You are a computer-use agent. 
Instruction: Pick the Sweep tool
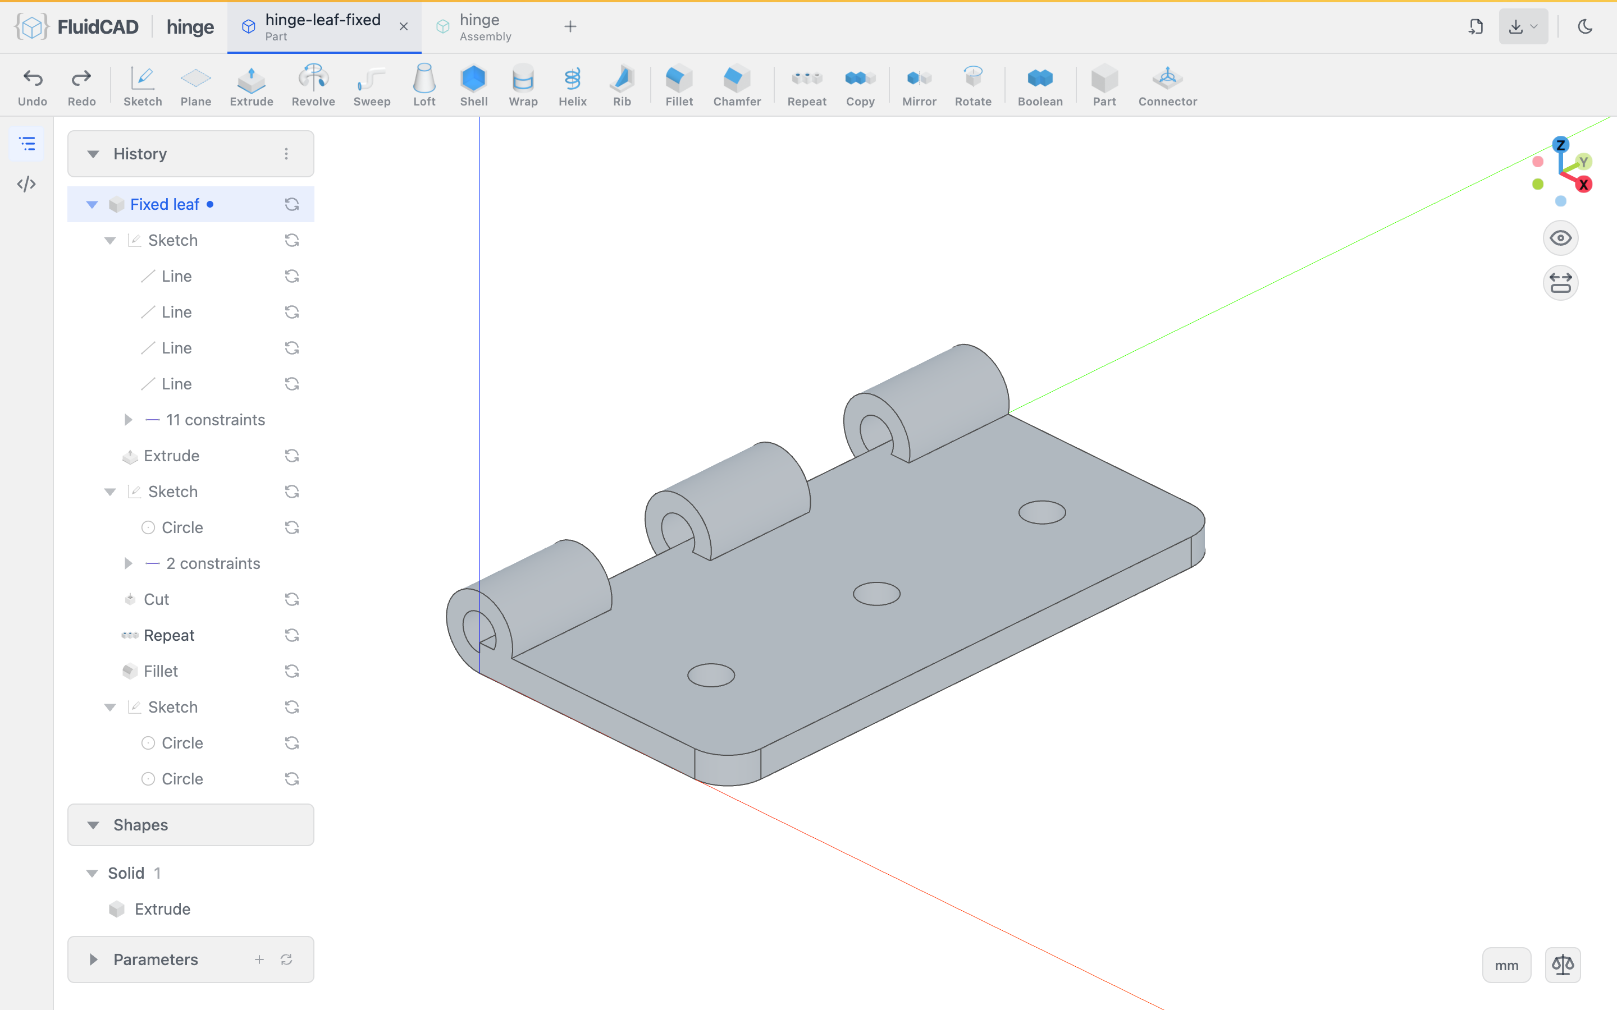(372, 85)
